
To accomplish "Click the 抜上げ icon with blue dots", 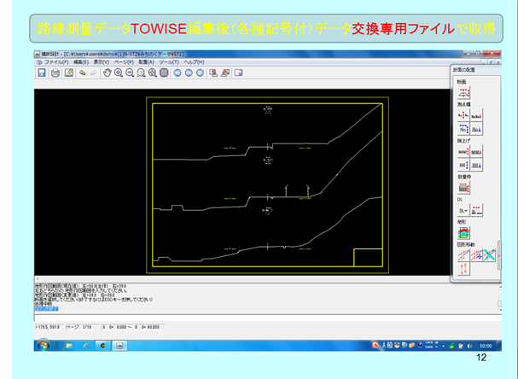I will (463, 165).
